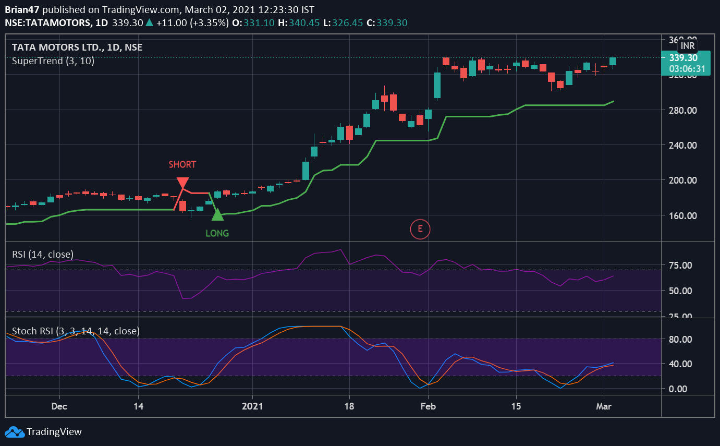Click the Mar date on time axis
This screenshot has width=720, height=446.
coord(604,406)
